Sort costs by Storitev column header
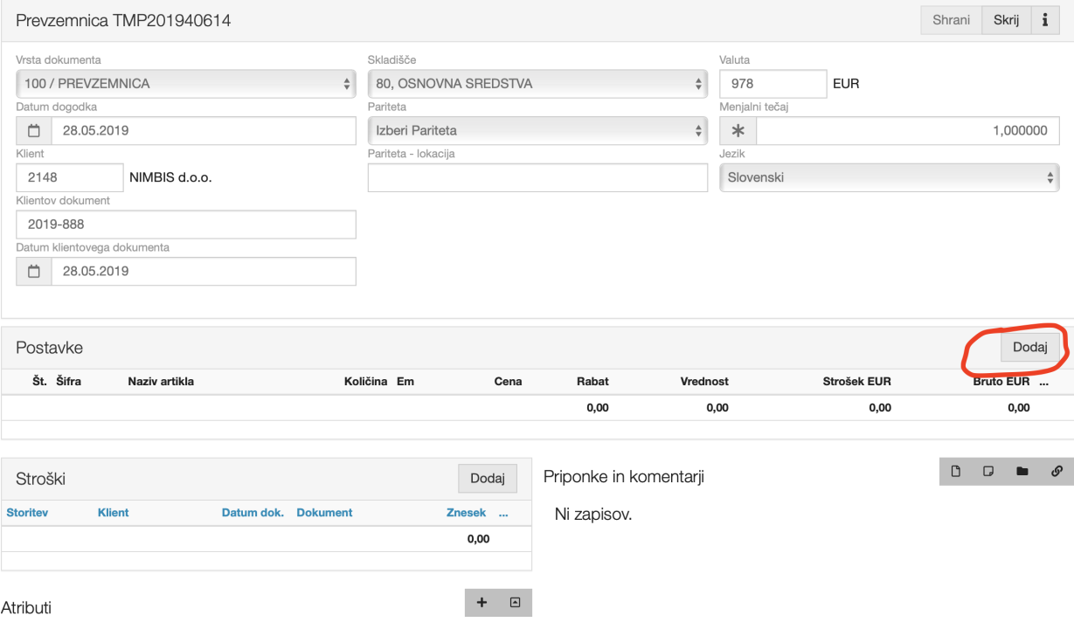Screen dimensions: 1074x629 pyautogui.click(x=27, y=513)
